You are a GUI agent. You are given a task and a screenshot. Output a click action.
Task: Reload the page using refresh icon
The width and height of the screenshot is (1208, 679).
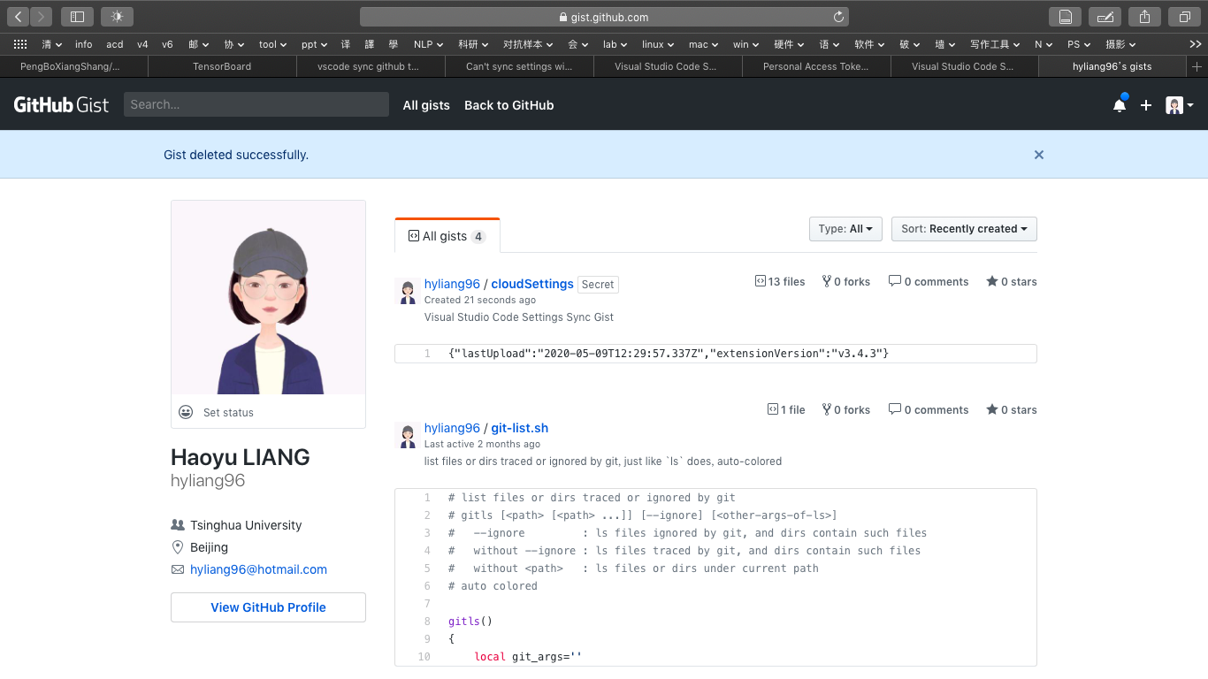tap(838, 17)
